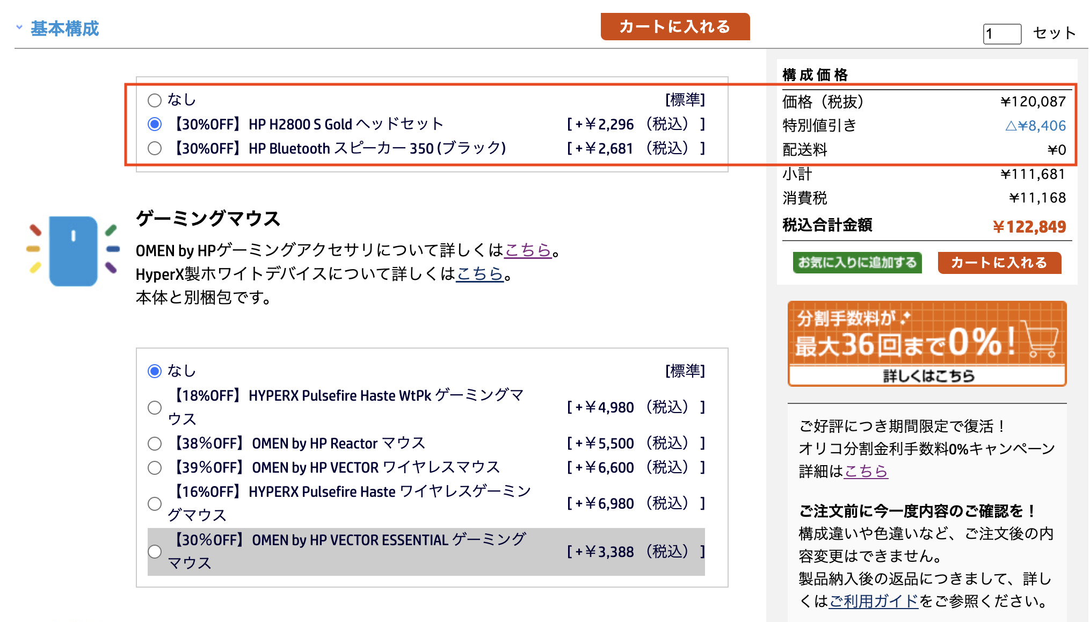Click the gaming mouse category icon
The width and height of the screenshot is (1090, 622).
pyautogui.click(x=73, y=251)
